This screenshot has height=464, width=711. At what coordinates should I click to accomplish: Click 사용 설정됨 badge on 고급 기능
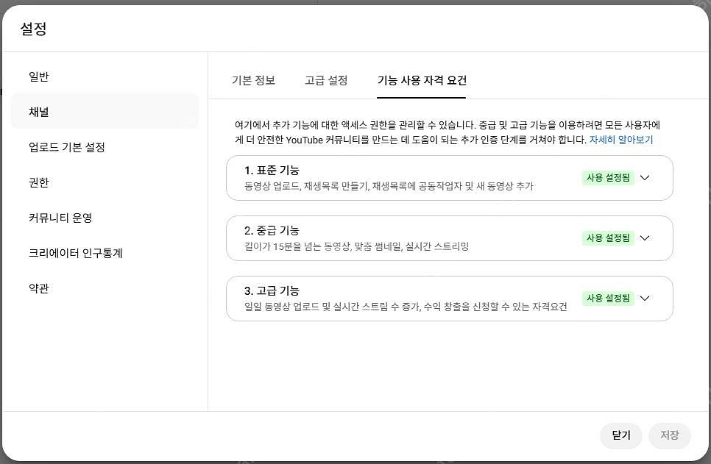(x=608, y=299)
